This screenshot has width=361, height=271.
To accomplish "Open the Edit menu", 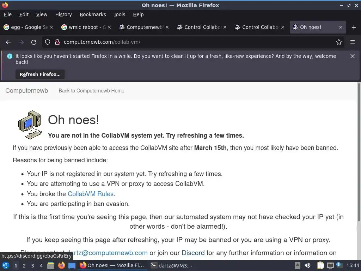I will pos(24,14).
